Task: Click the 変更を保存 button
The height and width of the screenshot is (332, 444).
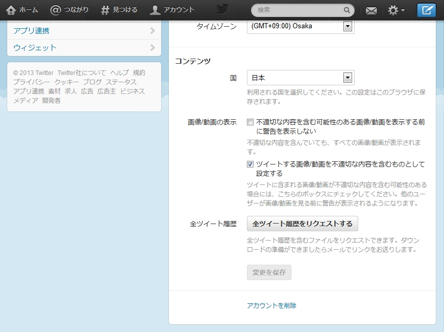Action: tap(269, 272)
